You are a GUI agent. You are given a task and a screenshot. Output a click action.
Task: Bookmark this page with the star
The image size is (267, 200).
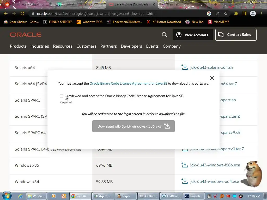tap(226, 14)
